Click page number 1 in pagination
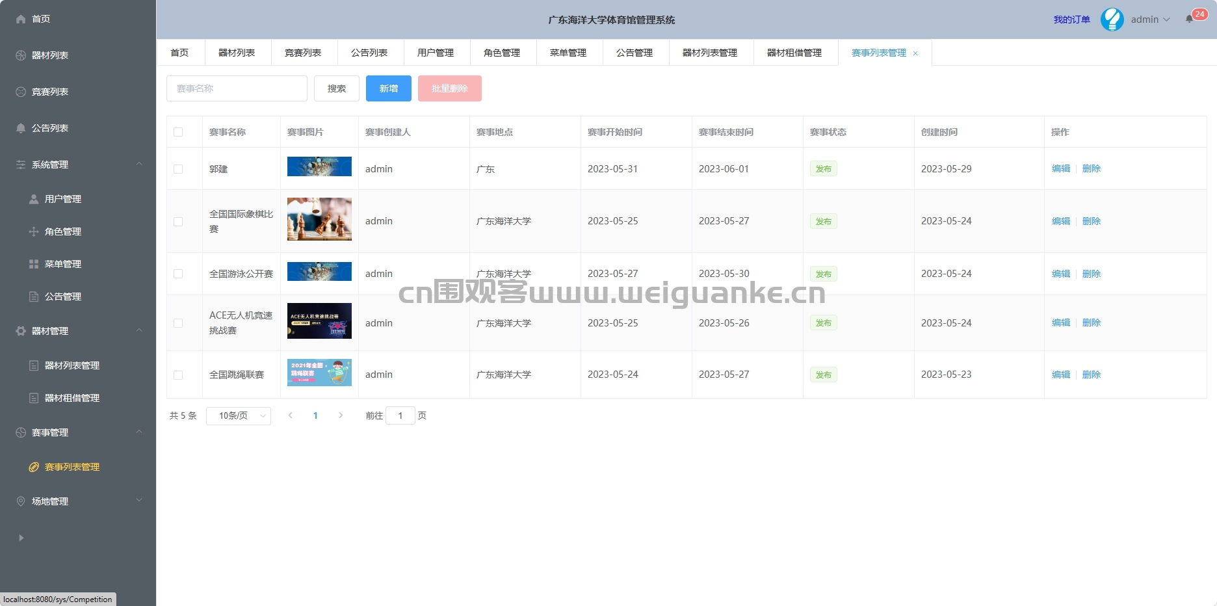The height and width of the screenshot is (606, 1217). pos(315,415)
